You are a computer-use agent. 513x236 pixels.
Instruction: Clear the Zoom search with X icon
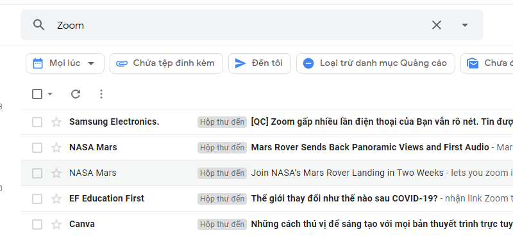click(437, 25)
